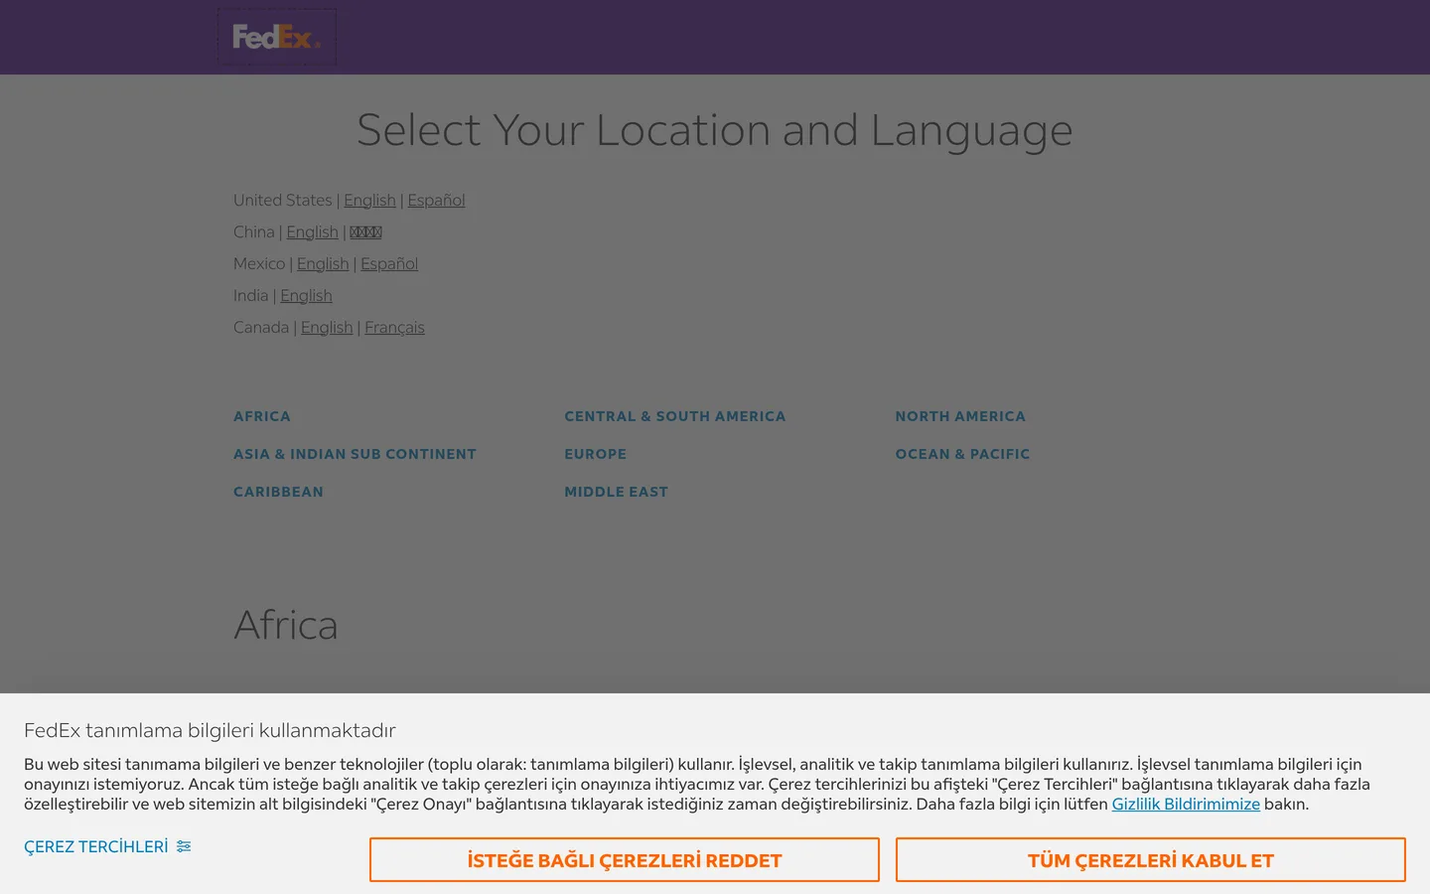Screen dimensions: 1430x894
Task: Jump to the Europe region
Action: pyautogui.click(x=596, y=454)
